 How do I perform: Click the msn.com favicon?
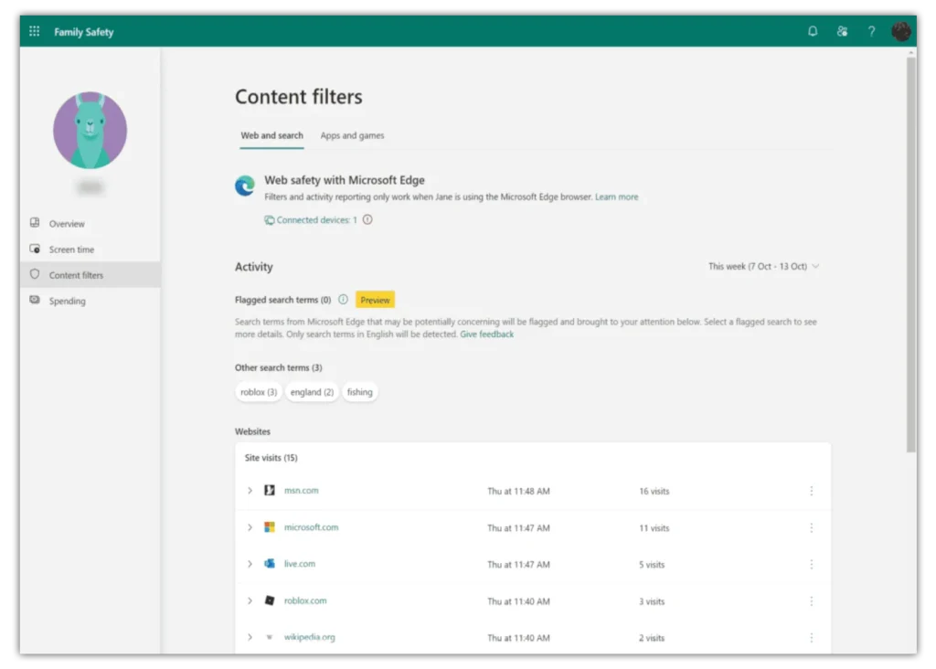[270, 491]
